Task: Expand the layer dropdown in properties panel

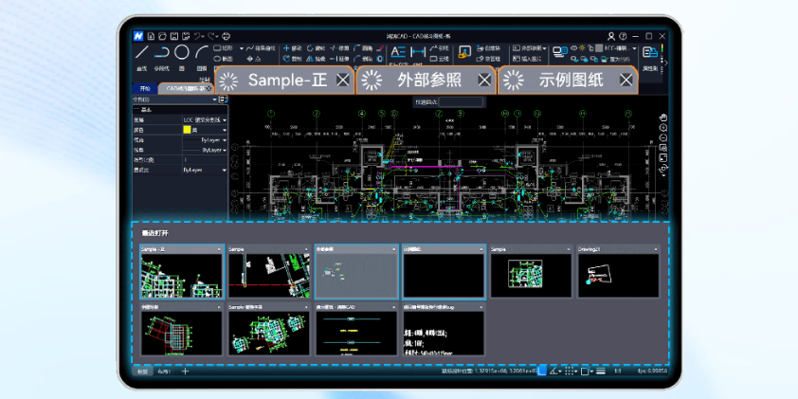Action: [225, 120]
